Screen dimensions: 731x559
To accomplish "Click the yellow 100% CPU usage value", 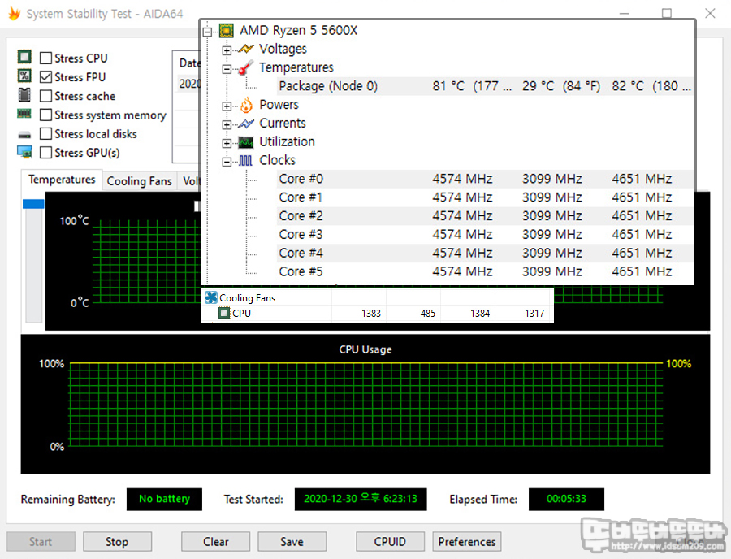I will 678,364.
